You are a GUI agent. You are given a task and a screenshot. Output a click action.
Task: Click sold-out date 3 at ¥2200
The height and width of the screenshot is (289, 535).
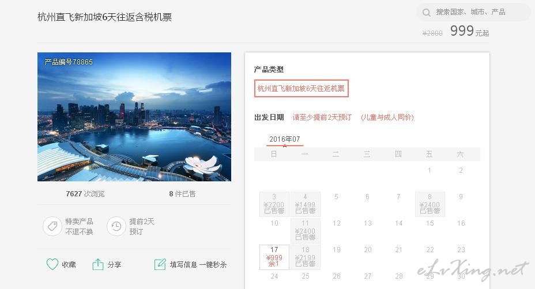tap(274, 204)
